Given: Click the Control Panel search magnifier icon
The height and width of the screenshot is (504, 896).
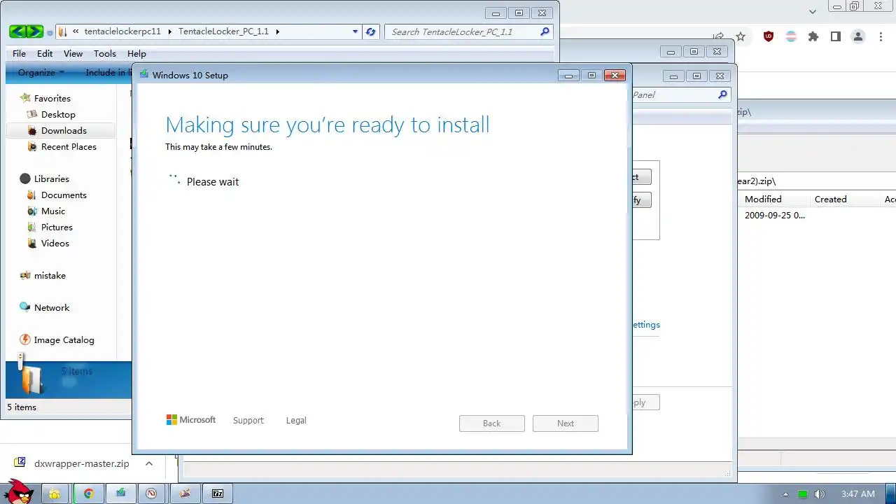Looking at the screenshot, I should click(x=723, y=94).
